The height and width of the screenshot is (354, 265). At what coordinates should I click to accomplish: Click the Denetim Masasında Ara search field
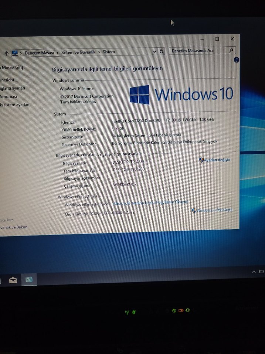[198, 51]
